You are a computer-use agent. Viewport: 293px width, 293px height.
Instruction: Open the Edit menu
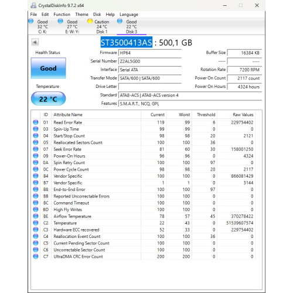click(x=45, y=14)
